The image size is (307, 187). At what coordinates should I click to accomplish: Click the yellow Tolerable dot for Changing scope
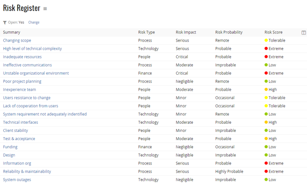point(266,40)
